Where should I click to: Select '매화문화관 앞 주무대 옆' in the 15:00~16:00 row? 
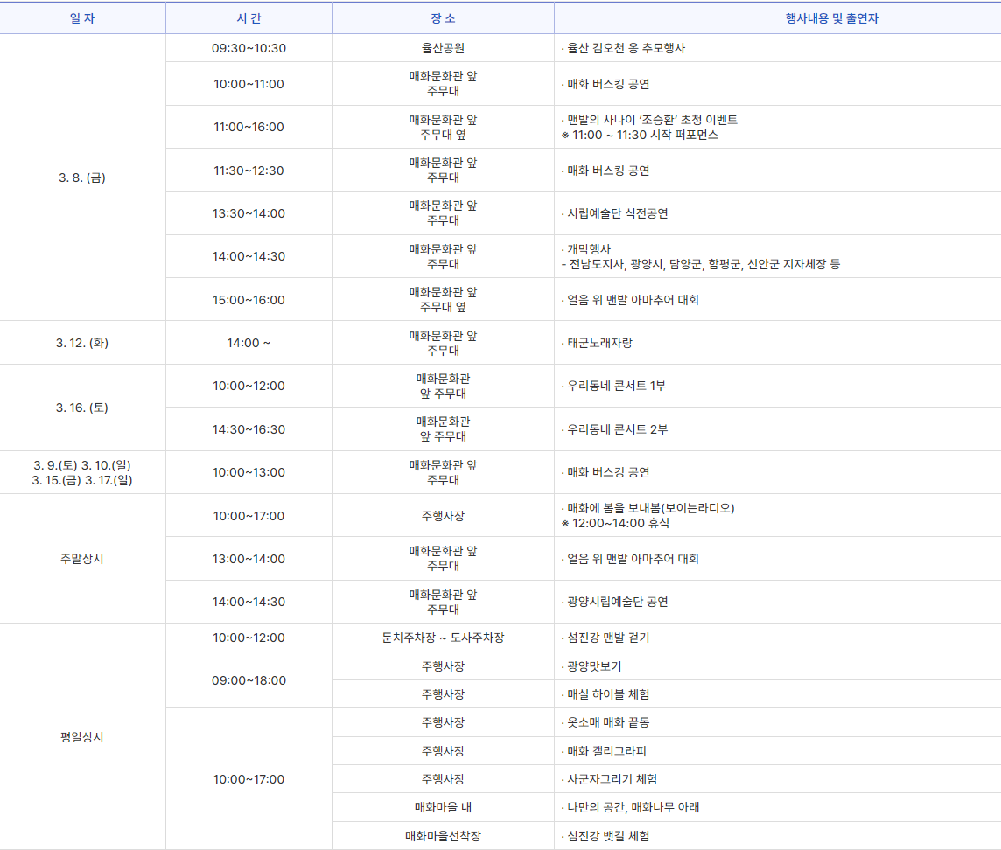click(443, 300)
